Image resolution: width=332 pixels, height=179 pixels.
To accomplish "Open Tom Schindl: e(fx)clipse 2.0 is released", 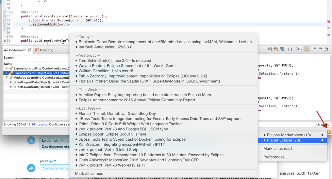I will coord(163,61).
